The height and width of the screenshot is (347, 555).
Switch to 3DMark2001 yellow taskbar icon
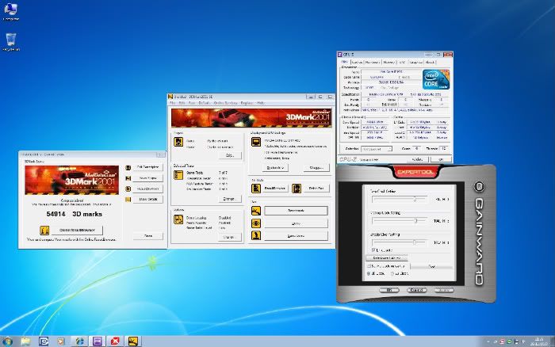(x=133, y=341)
